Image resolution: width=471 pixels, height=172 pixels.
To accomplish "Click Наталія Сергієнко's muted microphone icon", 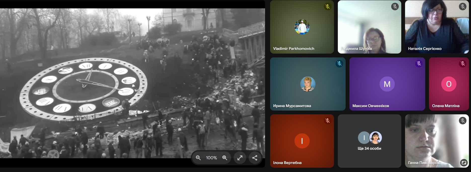I will [462, 7].
